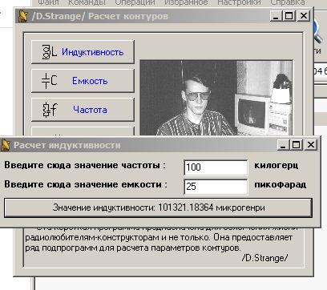Minimize the Расчет контуров window
327x290 pixels.
point(276,16)
